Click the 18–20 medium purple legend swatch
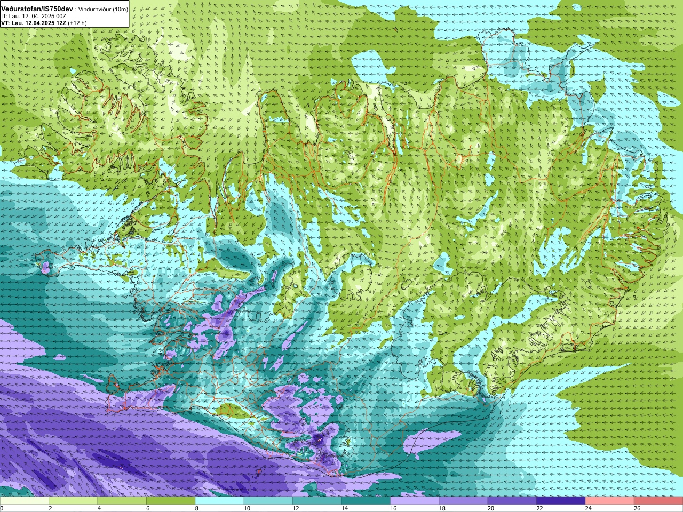 (463, 501)
